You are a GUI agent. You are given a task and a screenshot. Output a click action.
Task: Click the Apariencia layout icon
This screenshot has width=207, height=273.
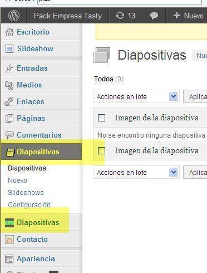tap(9, 259)
